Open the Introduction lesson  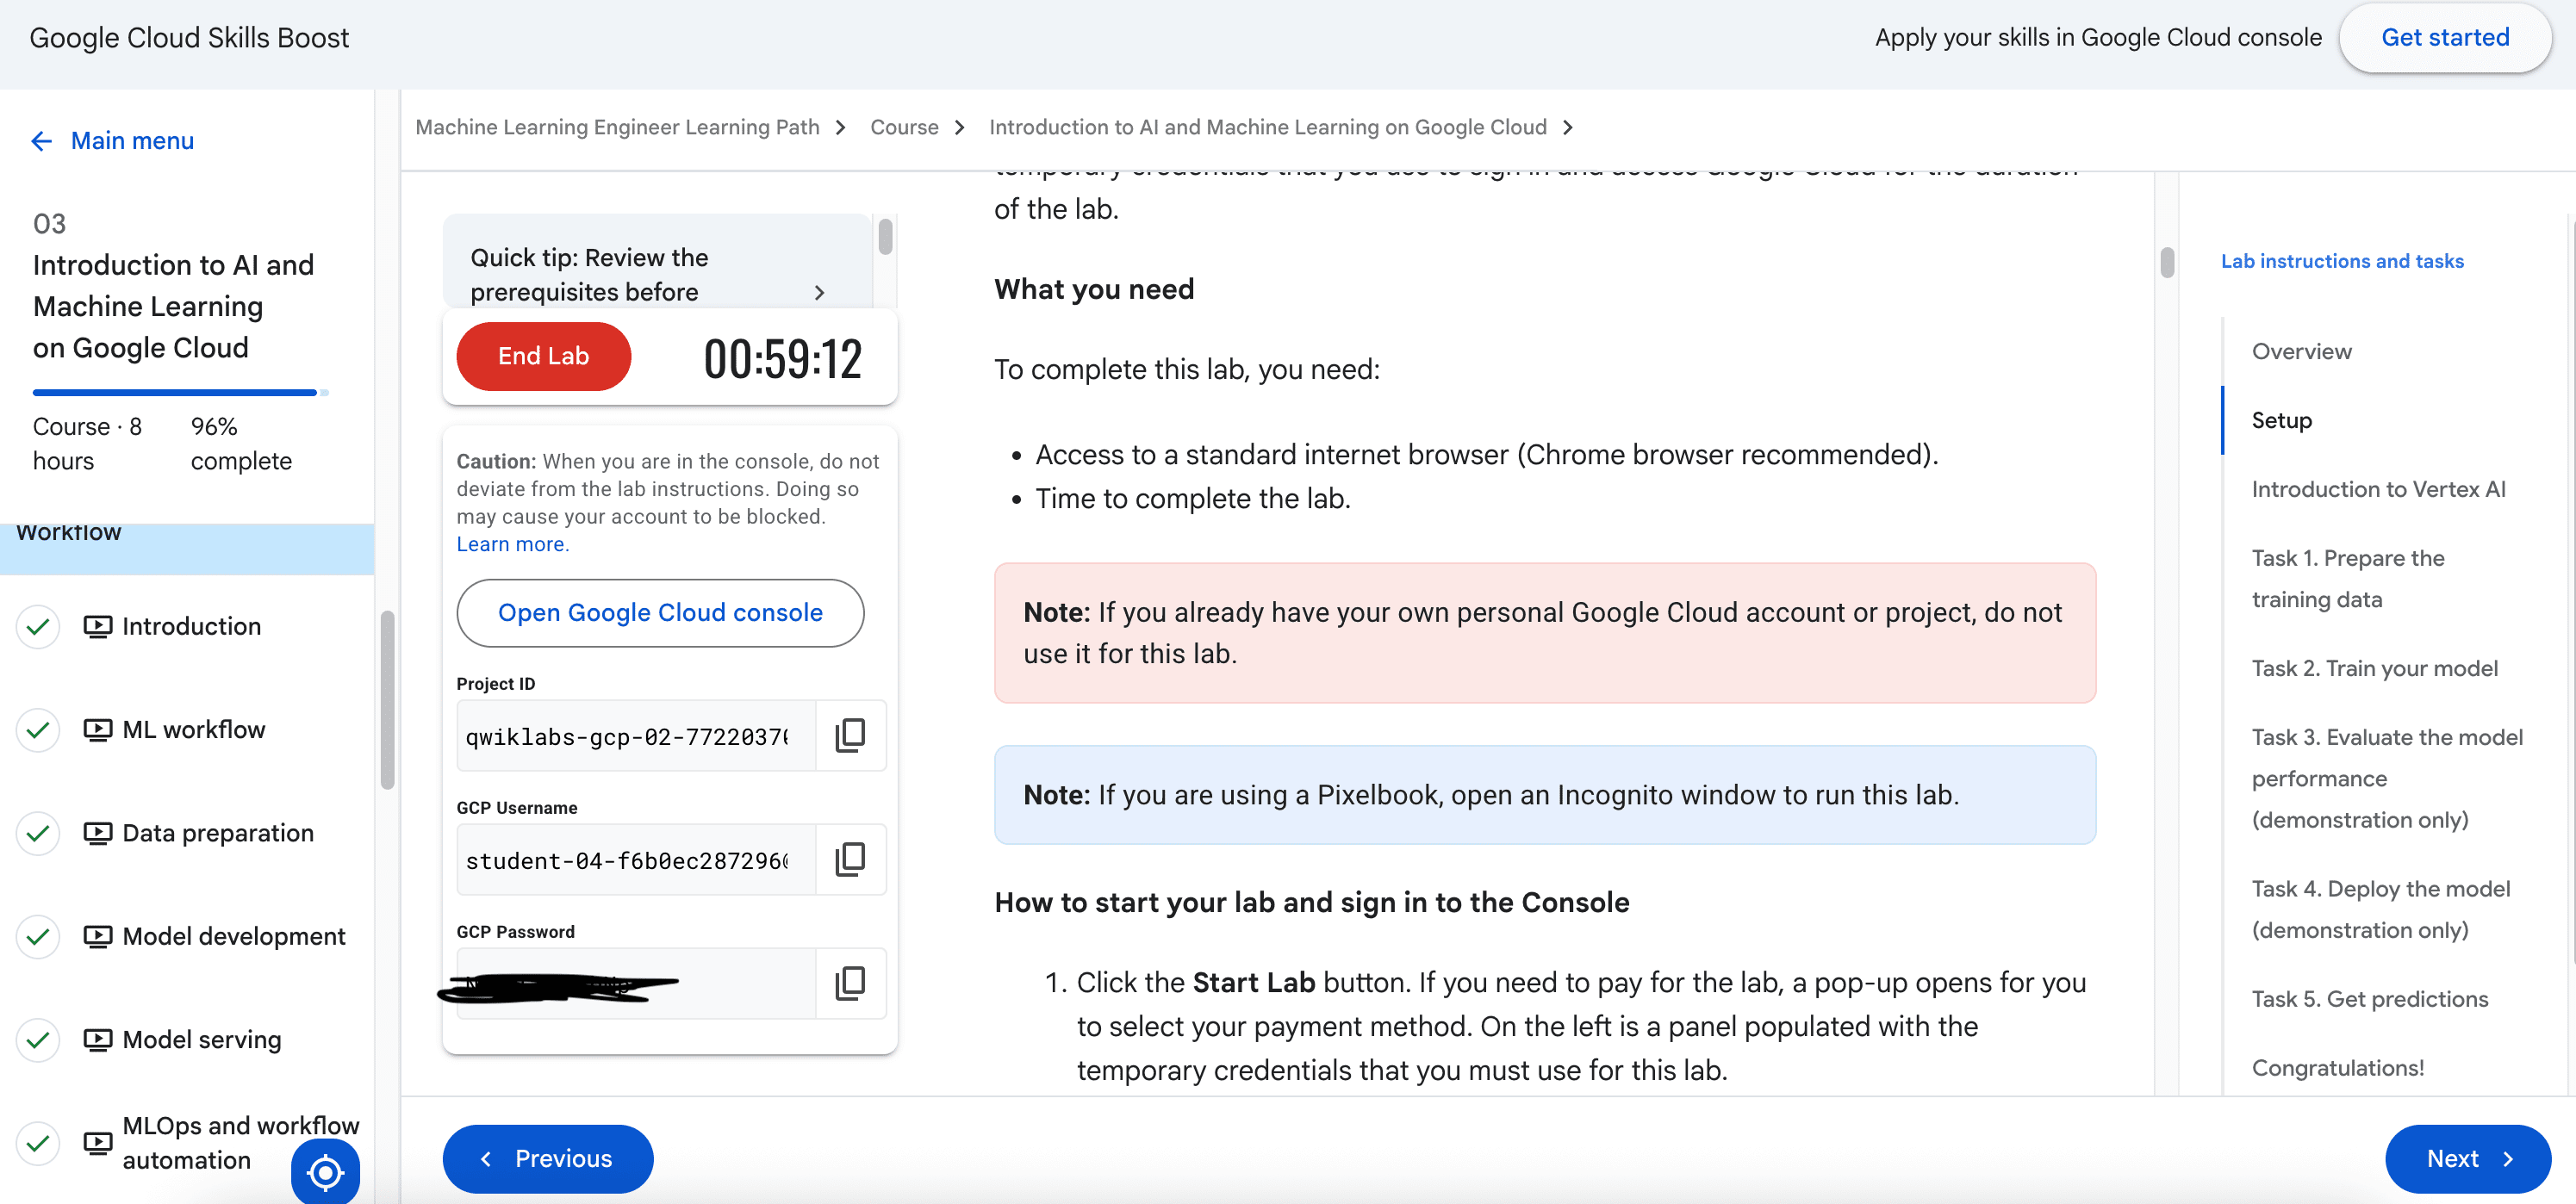click(191, 626)
